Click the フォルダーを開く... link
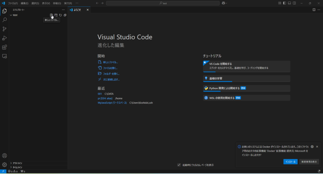 pyautogui.click(x=111, y=74)
